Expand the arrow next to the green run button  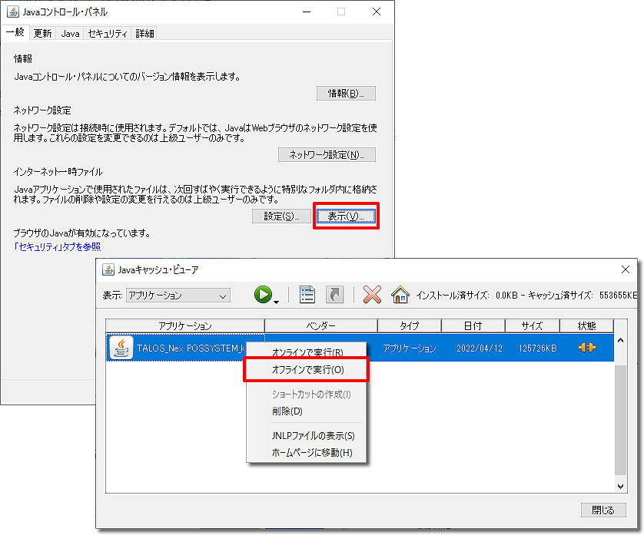(x=277, y=300)
